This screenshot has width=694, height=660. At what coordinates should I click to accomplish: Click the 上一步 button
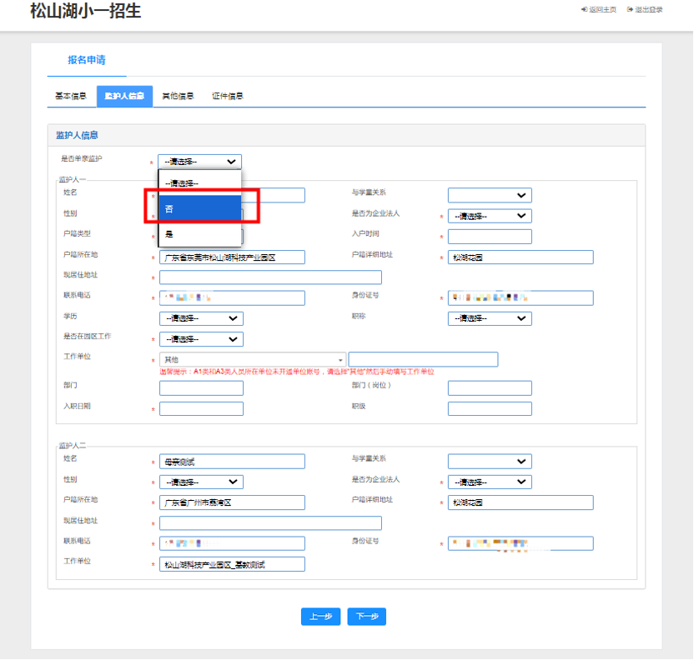pos(320,617)
